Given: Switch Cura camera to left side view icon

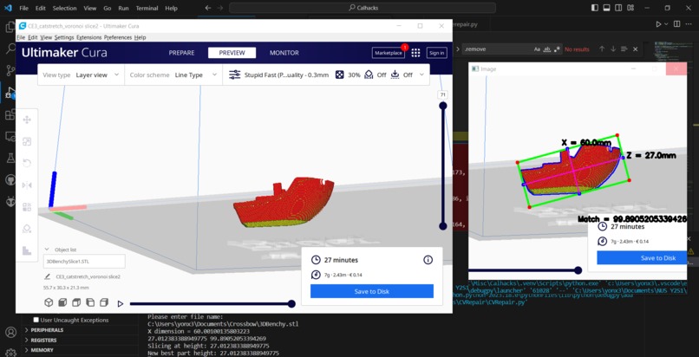Looking at the screenshot, I should (x=90, y=302).
